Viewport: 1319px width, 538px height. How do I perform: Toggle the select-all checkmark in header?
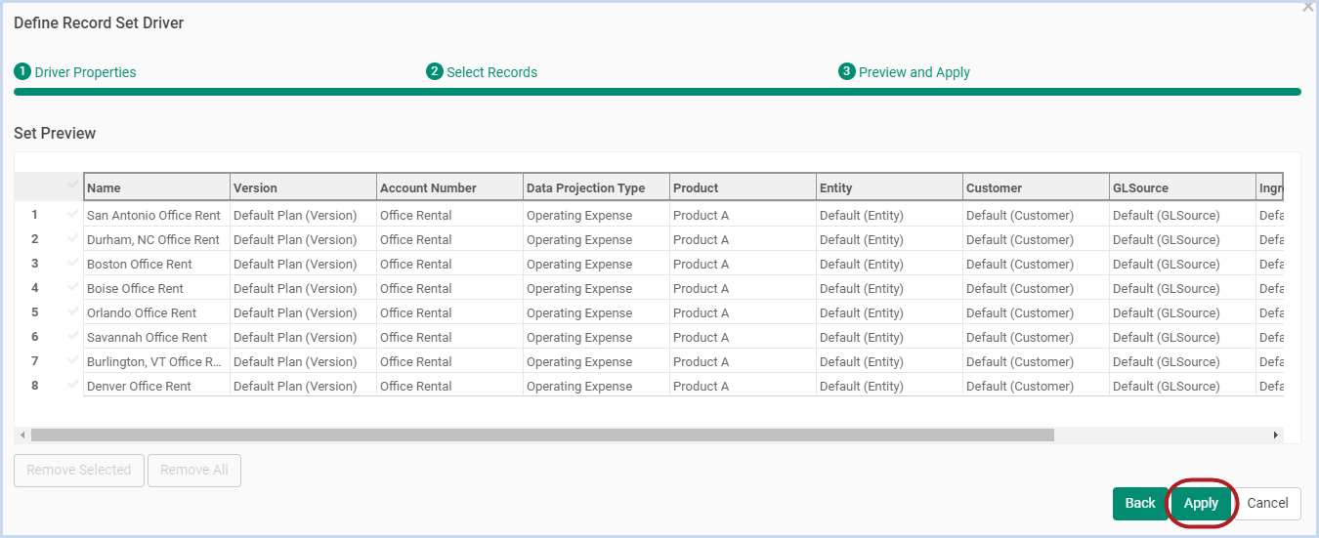tap(72, 185)
